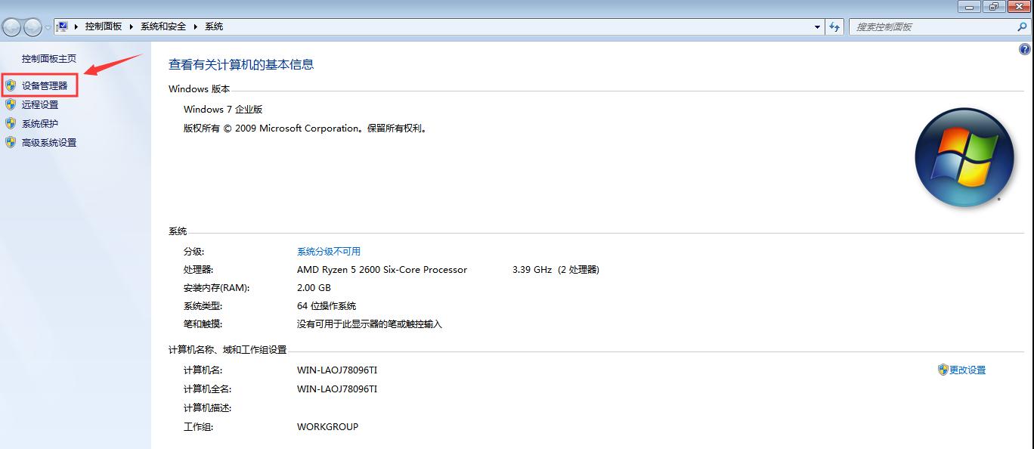
Task: Expand arrow after 系统和安全 breadcrumb
Action: [195, 26]
